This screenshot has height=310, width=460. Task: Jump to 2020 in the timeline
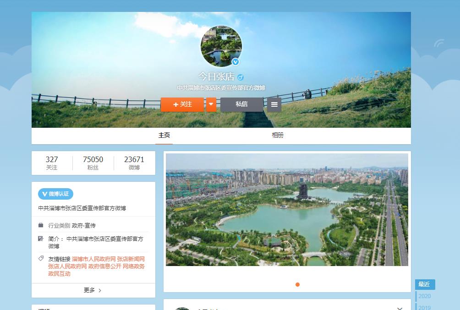pos(424,296)
